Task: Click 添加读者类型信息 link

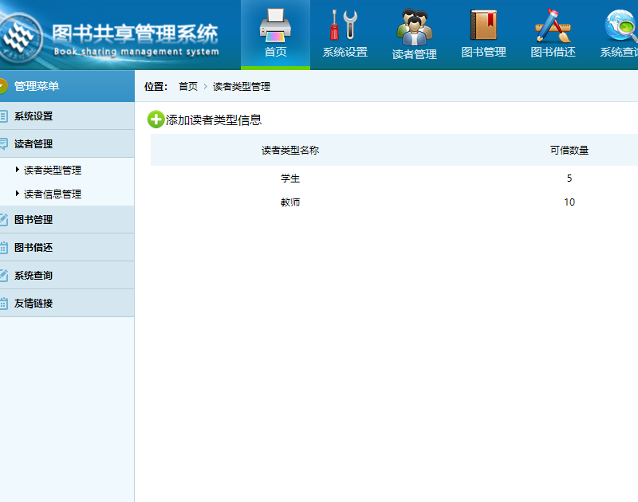Action: 214,120
